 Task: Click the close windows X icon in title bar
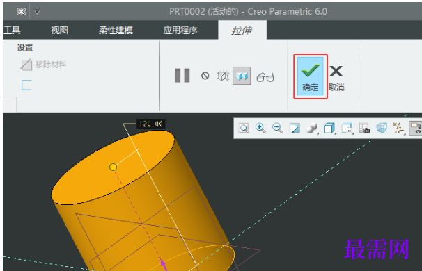[22, 12]
